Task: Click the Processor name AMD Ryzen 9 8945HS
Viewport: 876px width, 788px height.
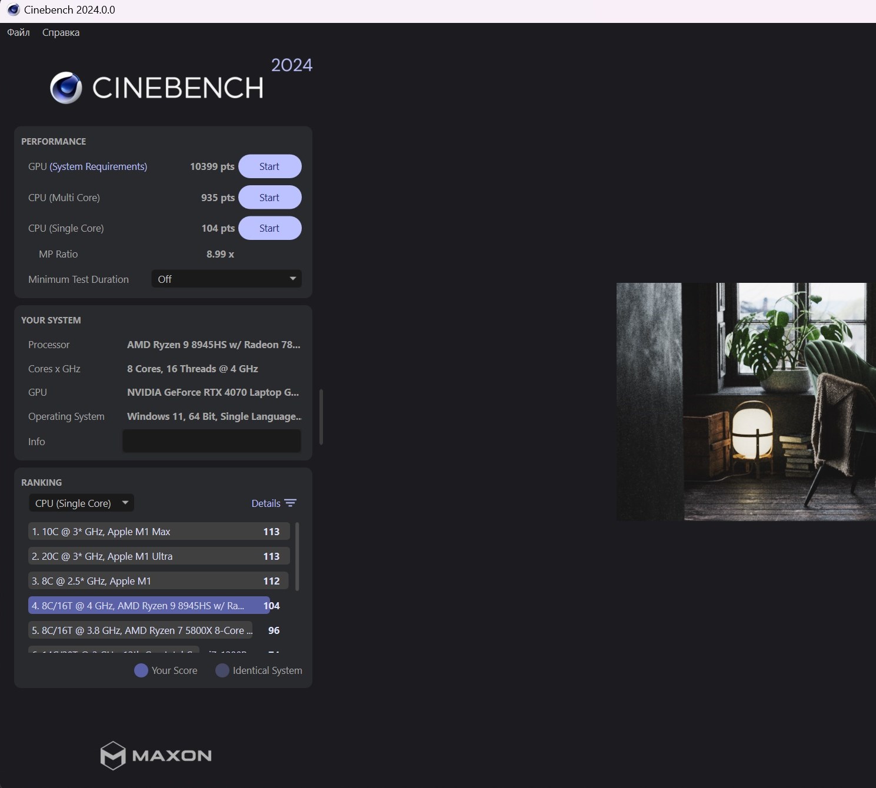Action: pos(214,345)
